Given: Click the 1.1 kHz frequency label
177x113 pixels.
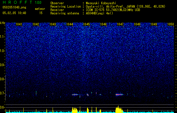Looking at the screenshot, I should (x=2, y=37).
